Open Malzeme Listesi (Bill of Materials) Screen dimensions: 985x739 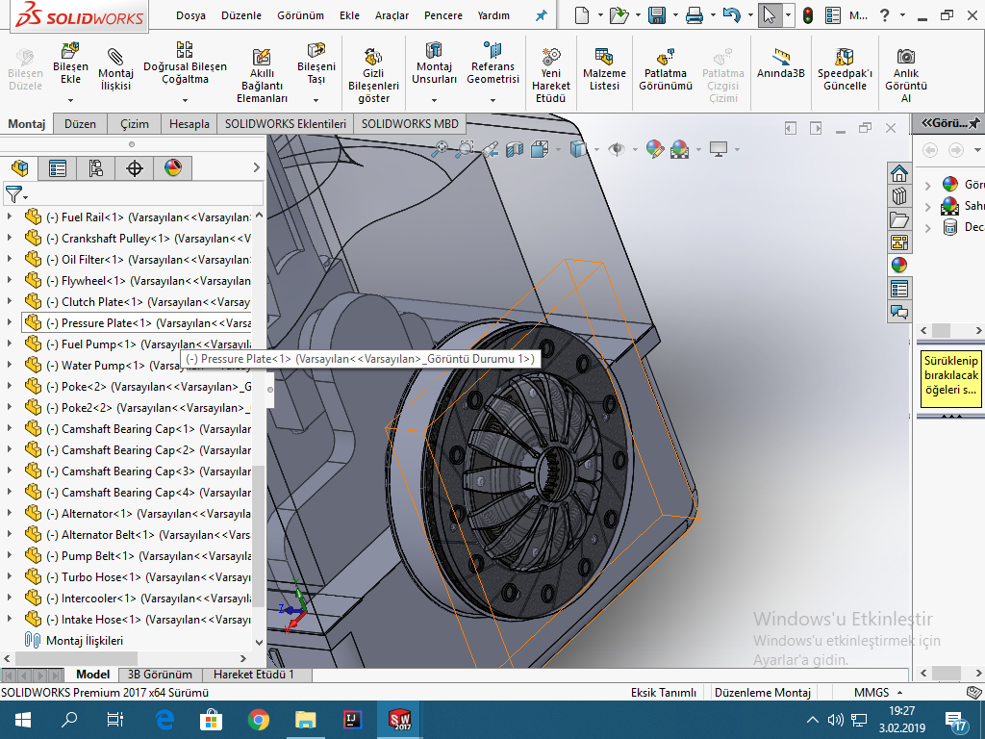(x=604, y=69)
